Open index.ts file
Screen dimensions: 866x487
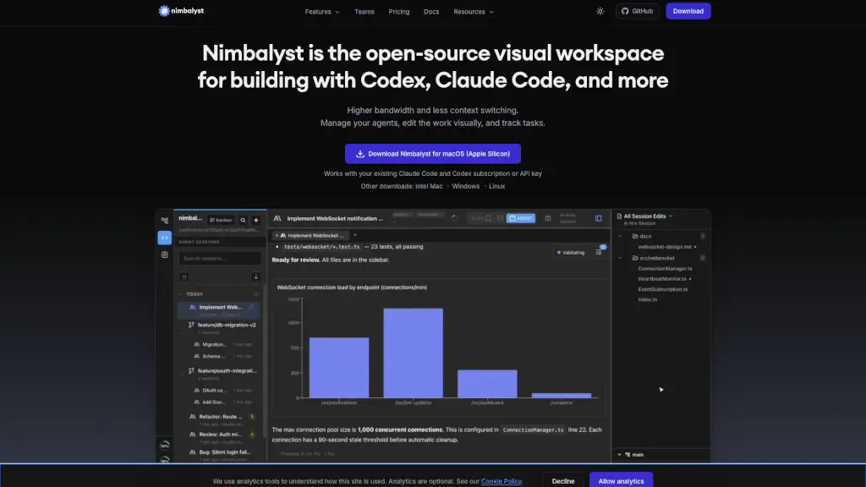(647, 299)
